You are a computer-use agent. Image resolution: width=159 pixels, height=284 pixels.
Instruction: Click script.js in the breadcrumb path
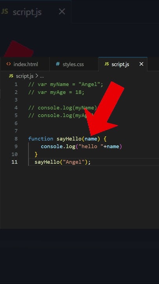(x=24, y=76)
